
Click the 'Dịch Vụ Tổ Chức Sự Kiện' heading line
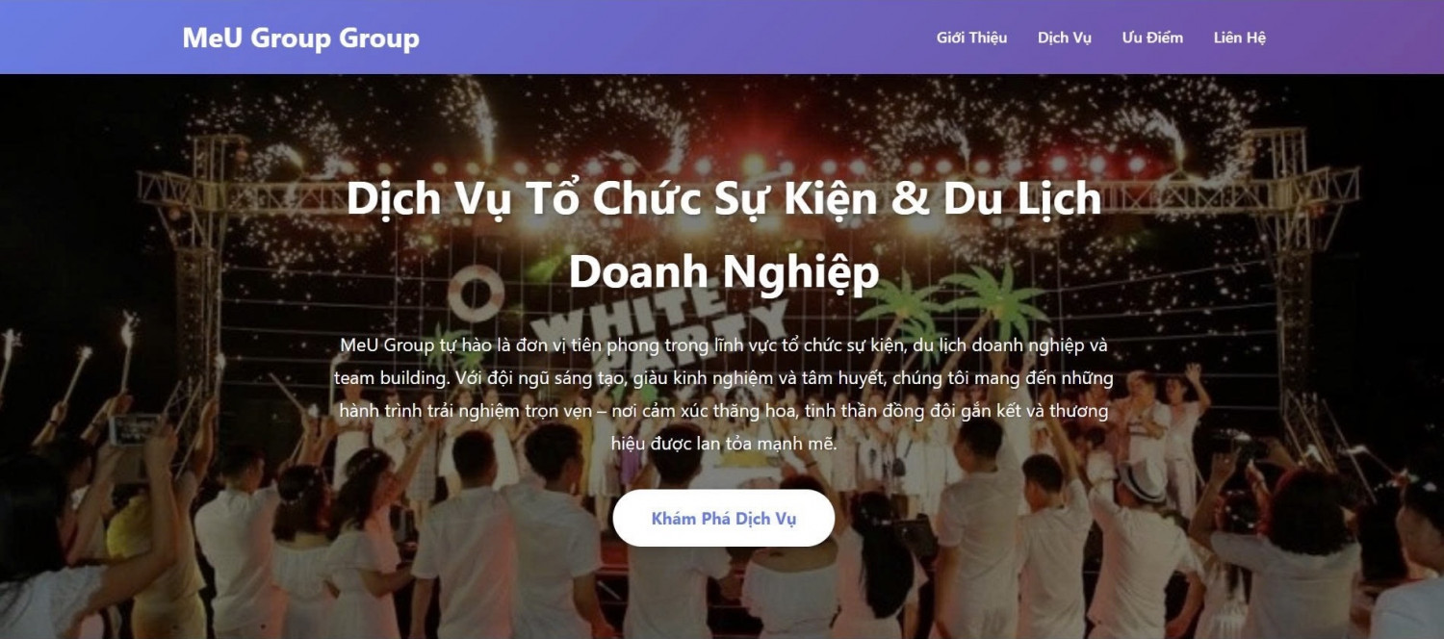pyautogui.click(x=724, y=198)
